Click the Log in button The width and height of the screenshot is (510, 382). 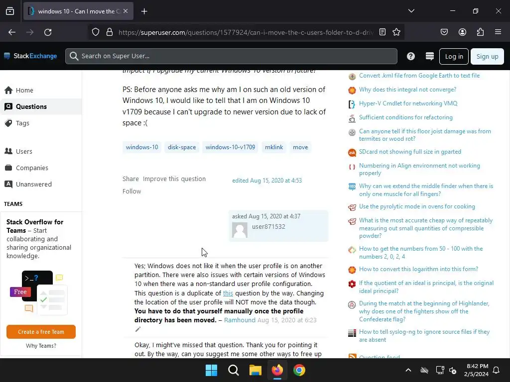point(454,57)
